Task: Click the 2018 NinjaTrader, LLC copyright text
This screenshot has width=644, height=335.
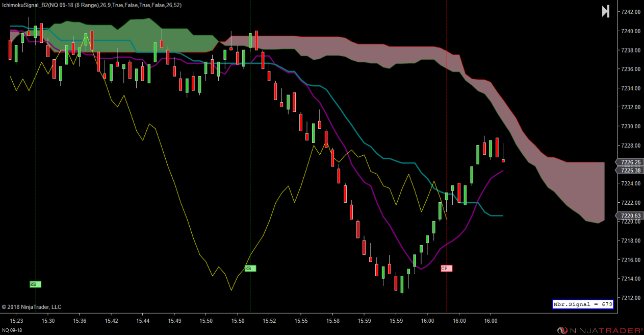Action: point(31,307)
